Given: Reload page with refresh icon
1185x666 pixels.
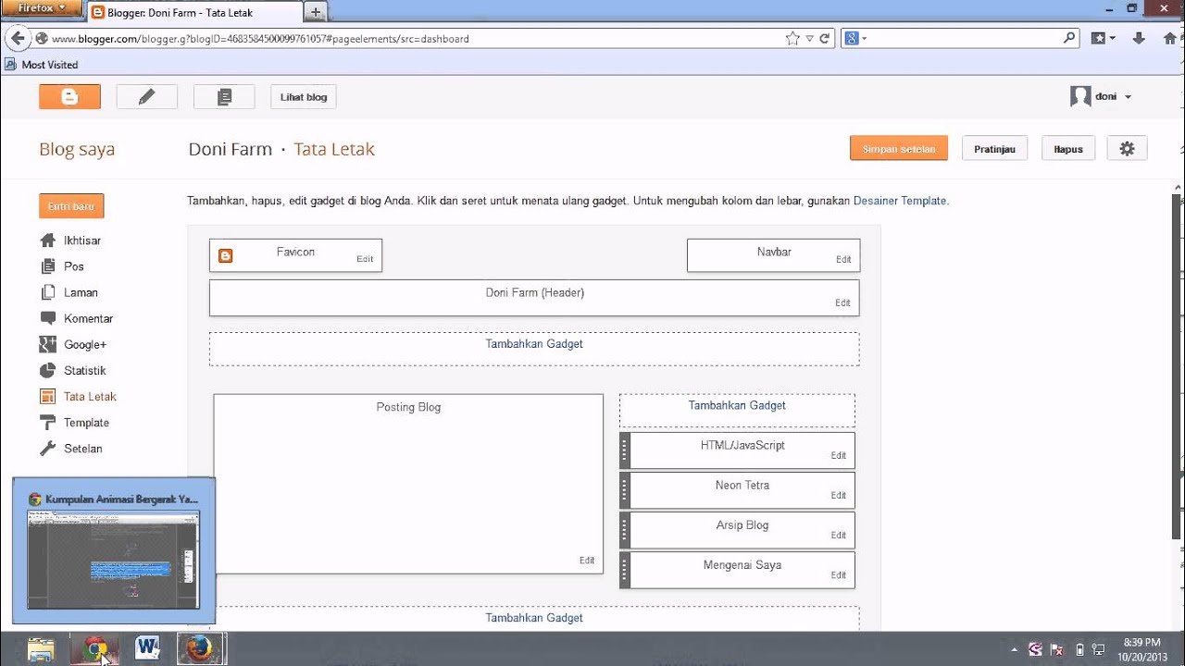Looking at the screenshot, I should click(824, 39).
